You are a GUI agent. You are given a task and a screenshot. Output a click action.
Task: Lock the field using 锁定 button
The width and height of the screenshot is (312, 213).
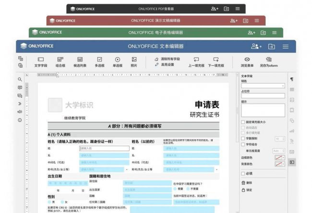(x=247, y=190)
